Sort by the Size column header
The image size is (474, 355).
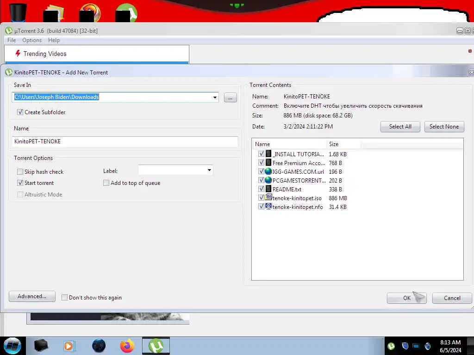pos(344,144)
